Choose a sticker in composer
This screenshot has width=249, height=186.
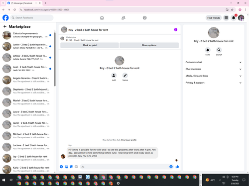tap(71, 167)
